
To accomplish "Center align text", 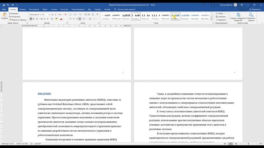I will pyautogui.click(x=73, y=19).
